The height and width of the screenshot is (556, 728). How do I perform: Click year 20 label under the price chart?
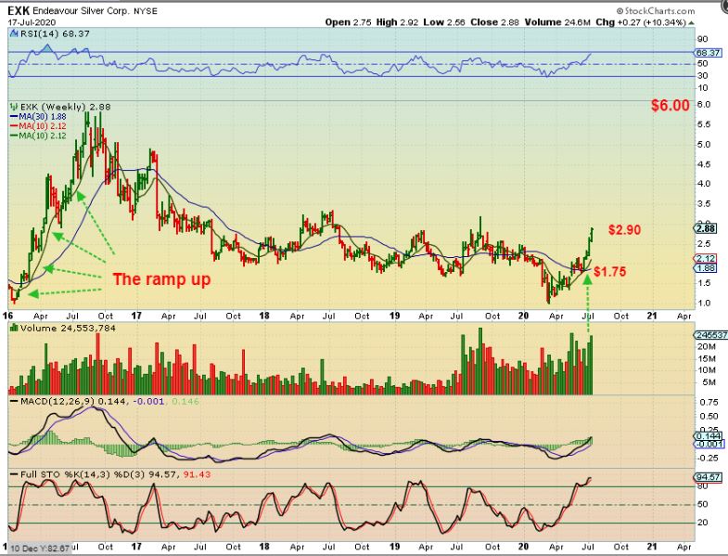(x=523, y=317)
